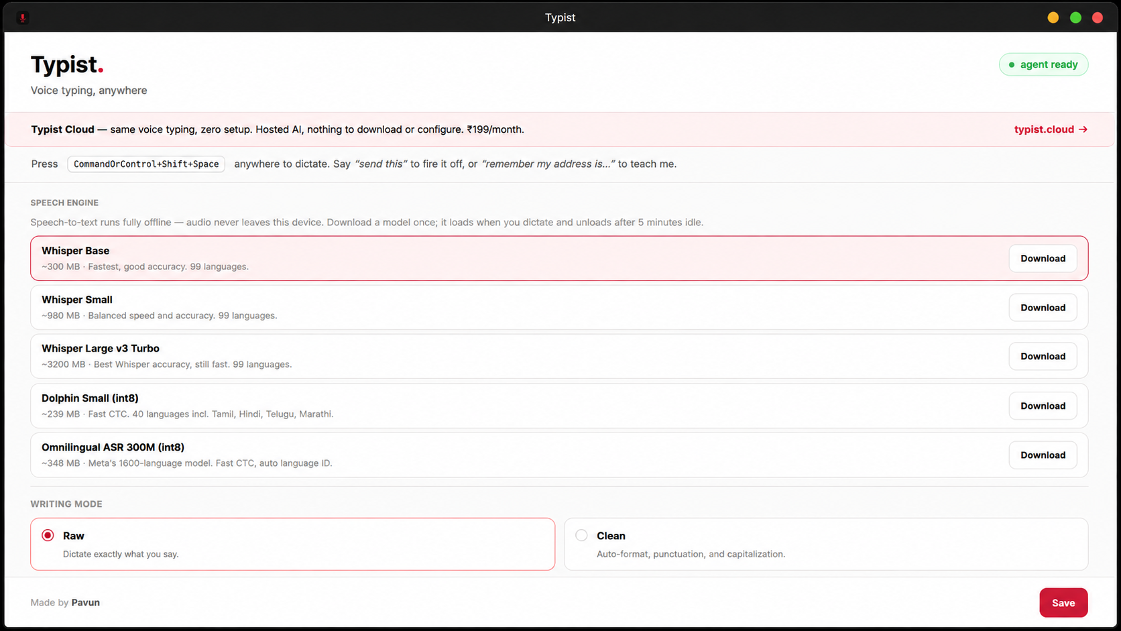Click the SPEECH ENGINE section label

click(x=64, y=203)
